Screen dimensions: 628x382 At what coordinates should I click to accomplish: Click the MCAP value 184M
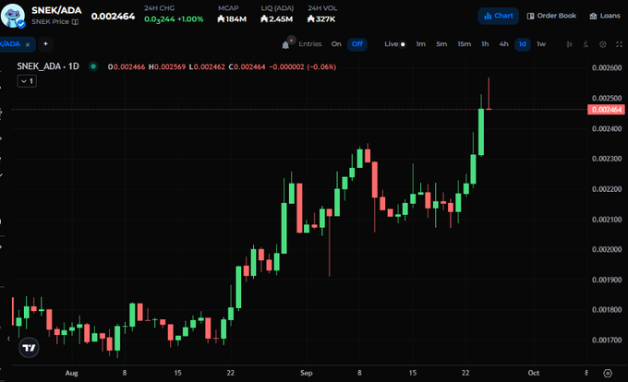232,18
